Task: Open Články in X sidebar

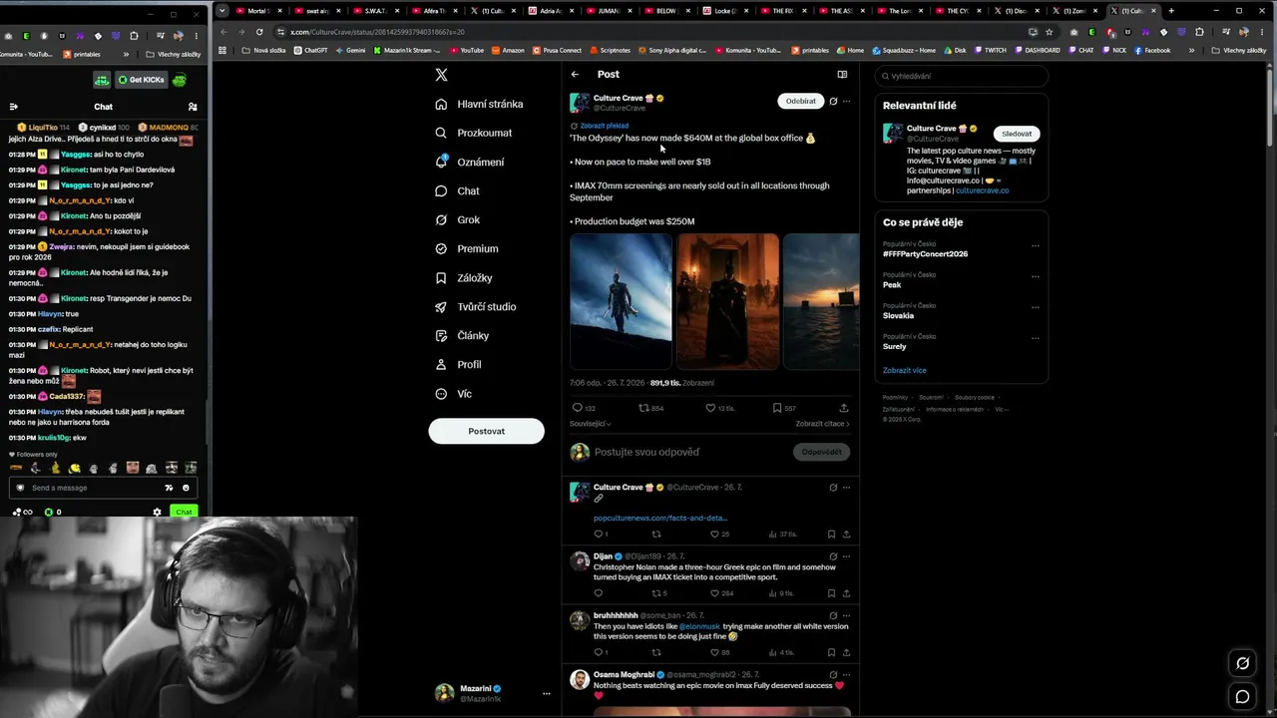Action: coord(462,336)
